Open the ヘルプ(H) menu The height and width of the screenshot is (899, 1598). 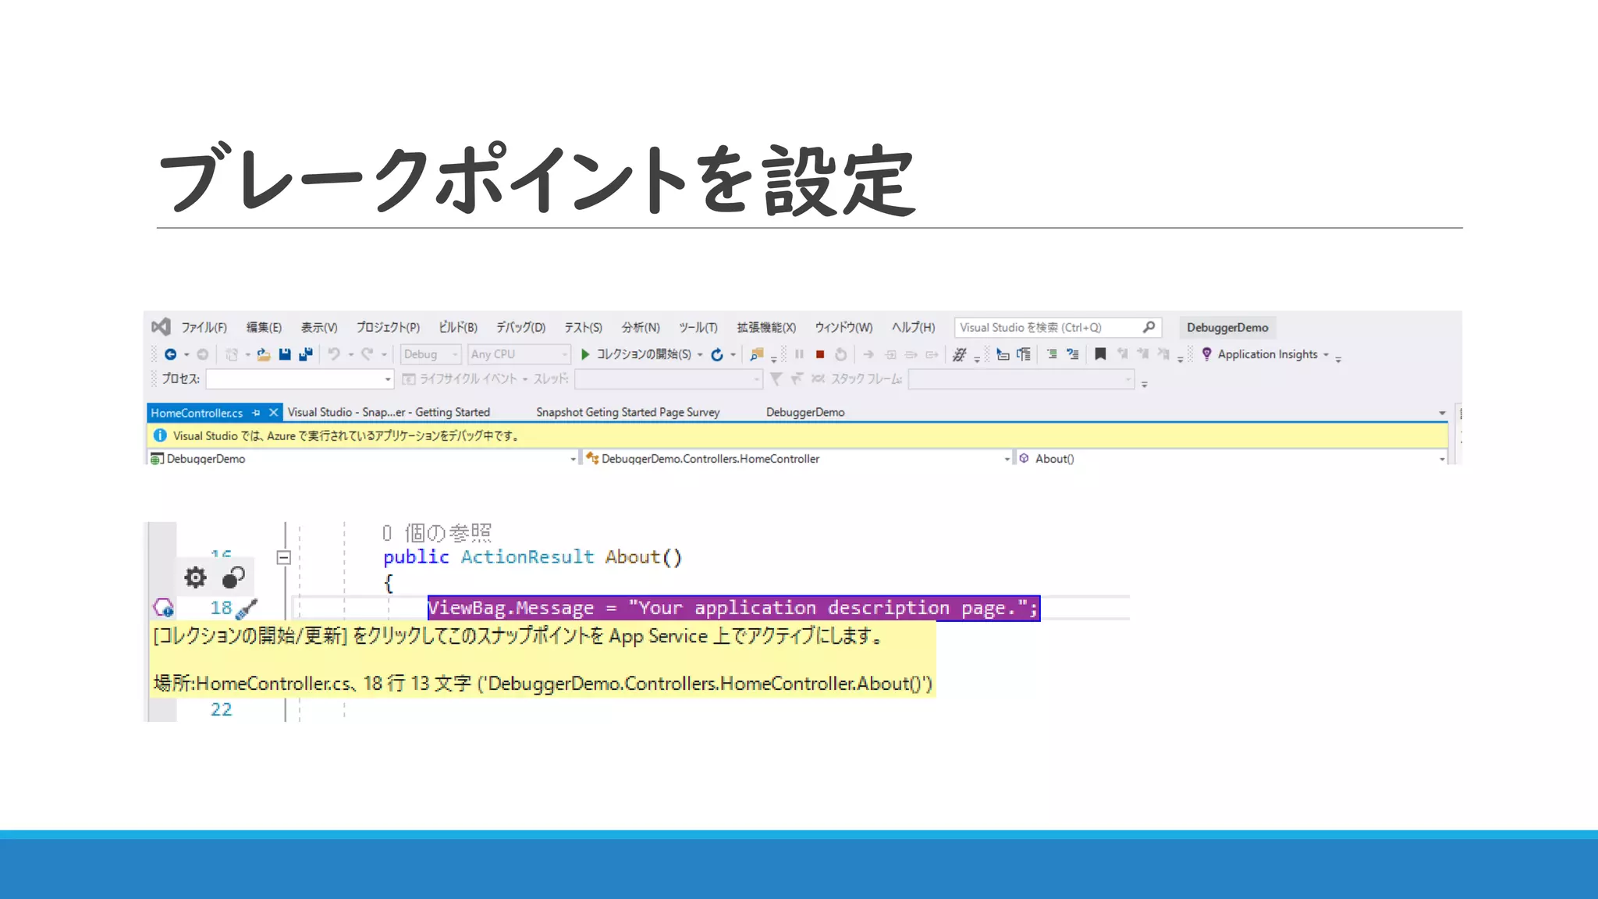click(913, 328)
